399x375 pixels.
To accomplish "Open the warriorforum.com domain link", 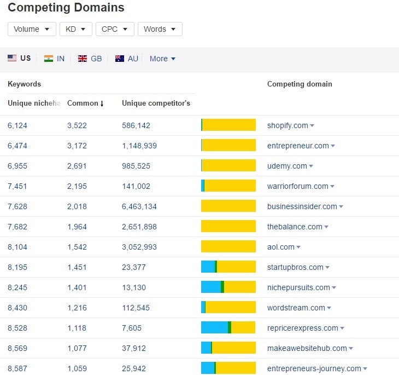I will (x=298, y=186).
